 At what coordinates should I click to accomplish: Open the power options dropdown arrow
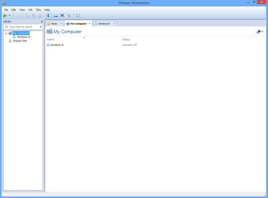9,16
